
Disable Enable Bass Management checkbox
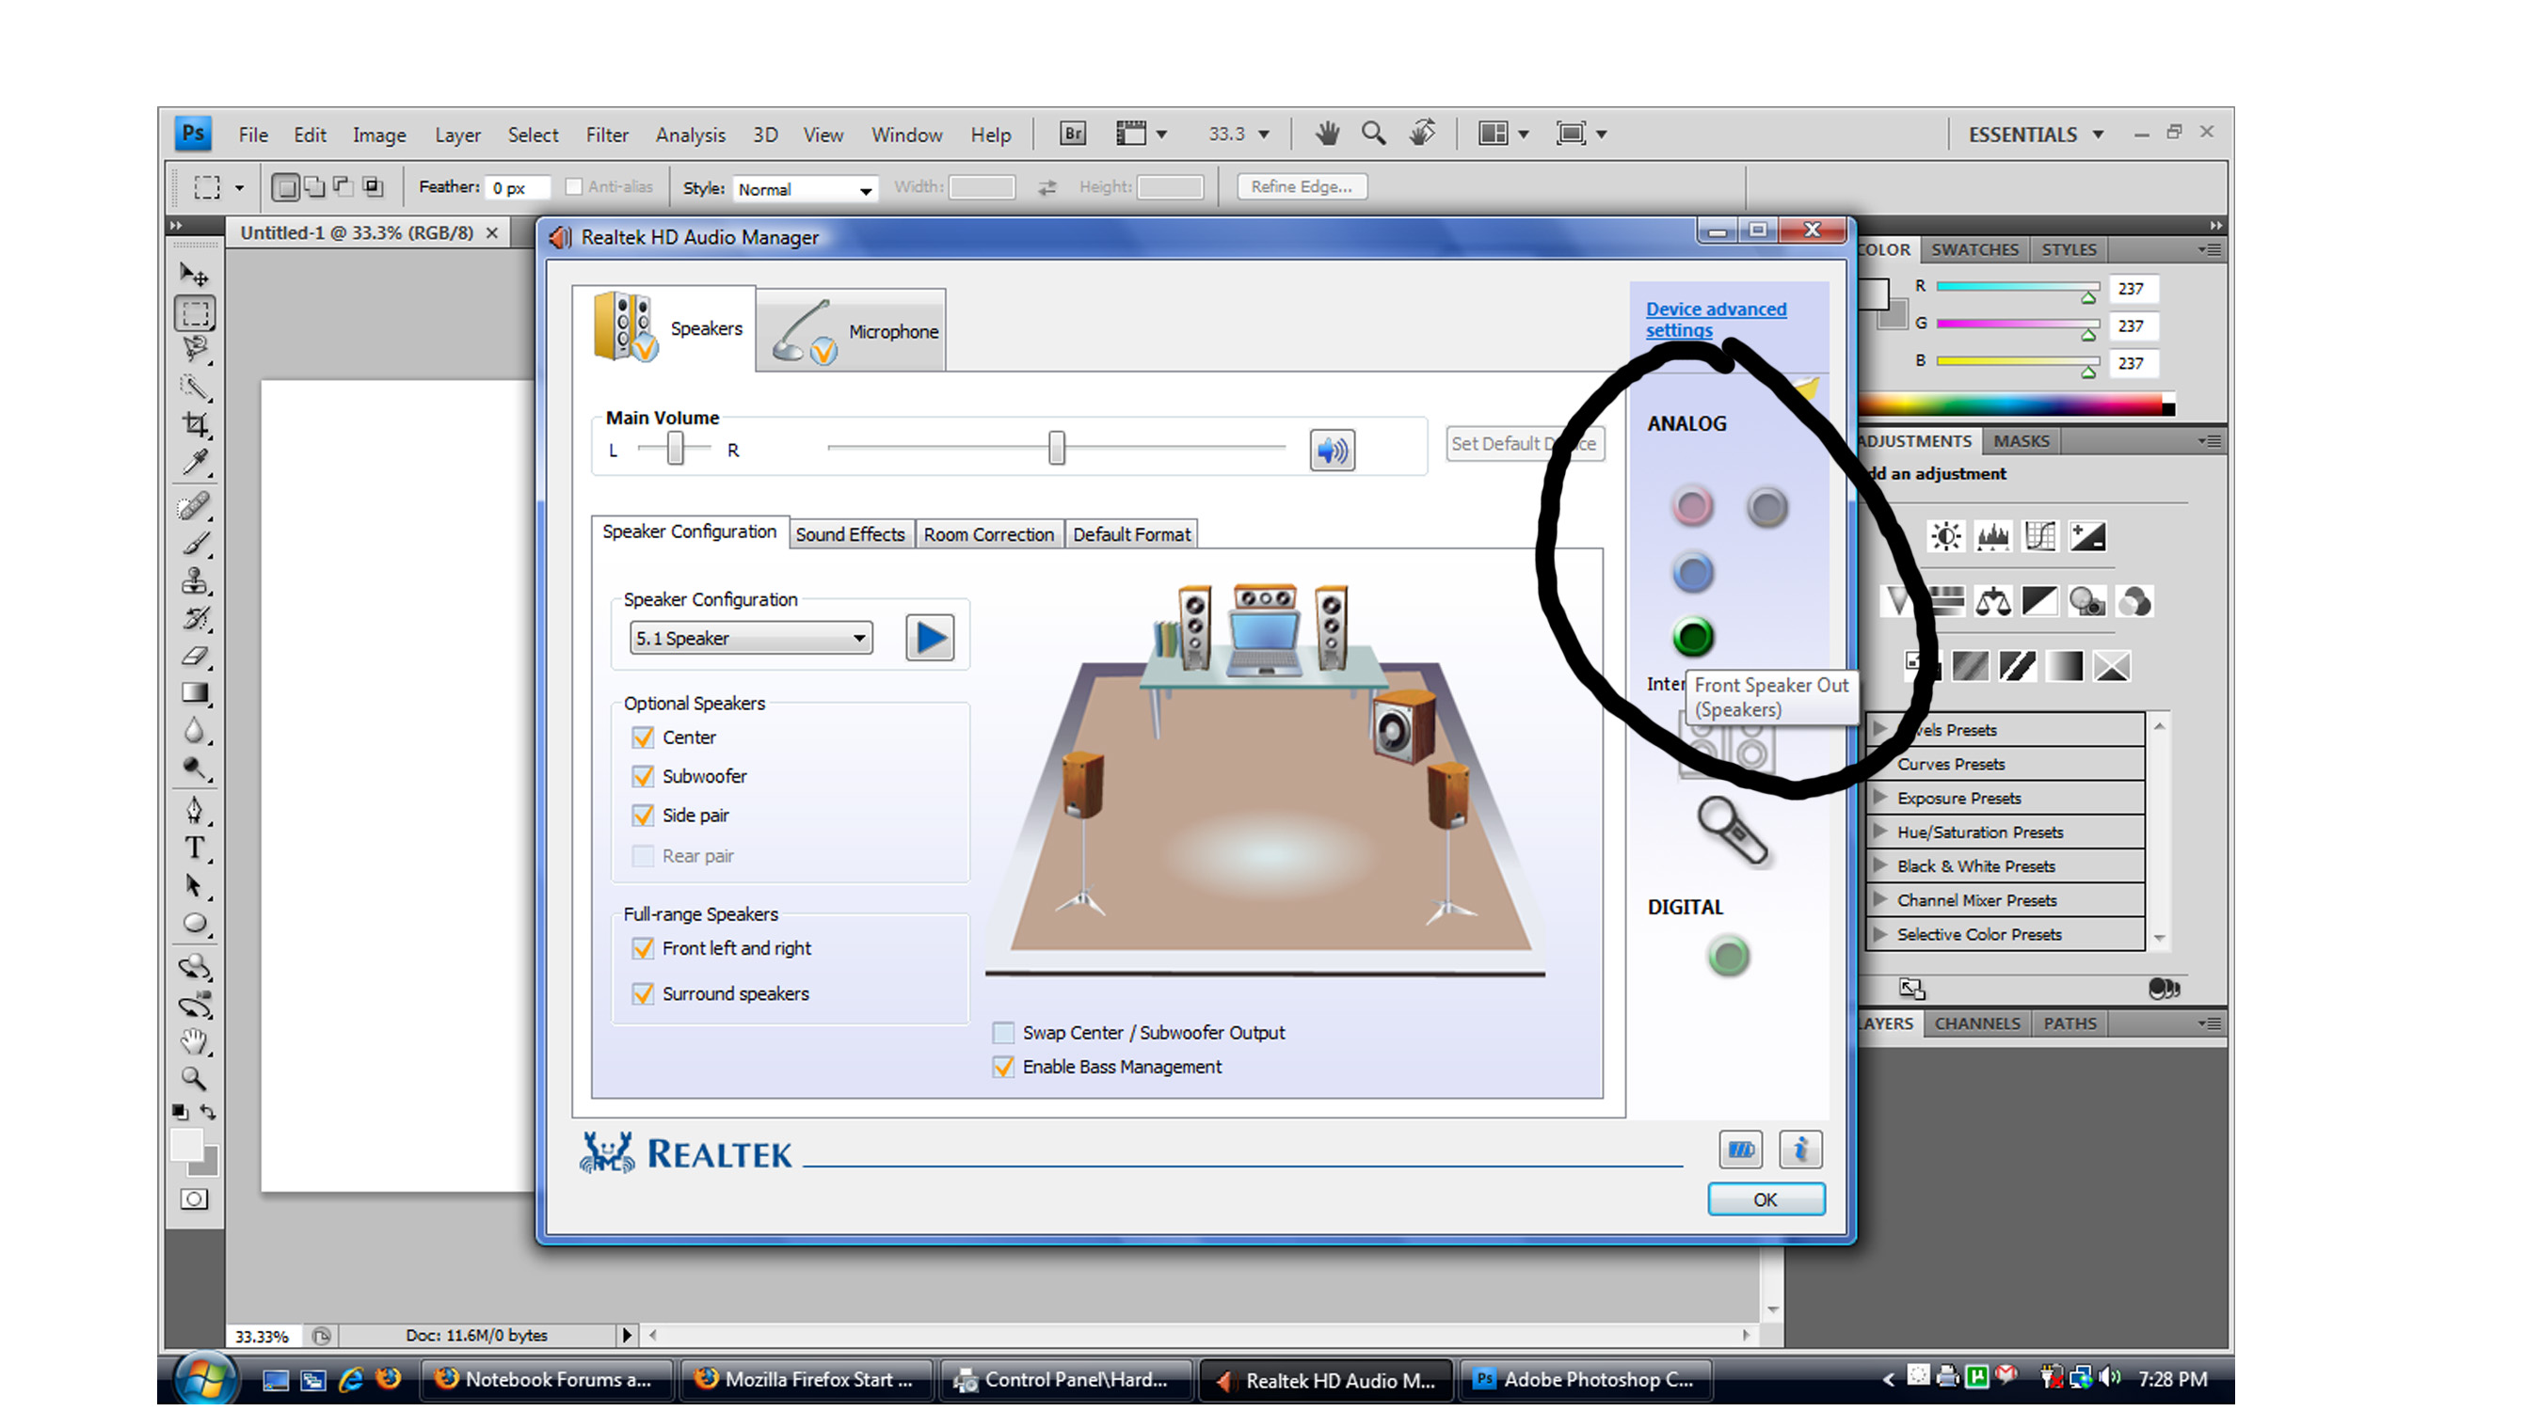click(x=1003, y=1067)
